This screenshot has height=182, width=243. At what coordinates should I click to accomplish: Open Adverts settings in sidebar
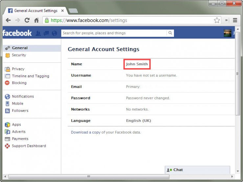(x=19, y=132)
